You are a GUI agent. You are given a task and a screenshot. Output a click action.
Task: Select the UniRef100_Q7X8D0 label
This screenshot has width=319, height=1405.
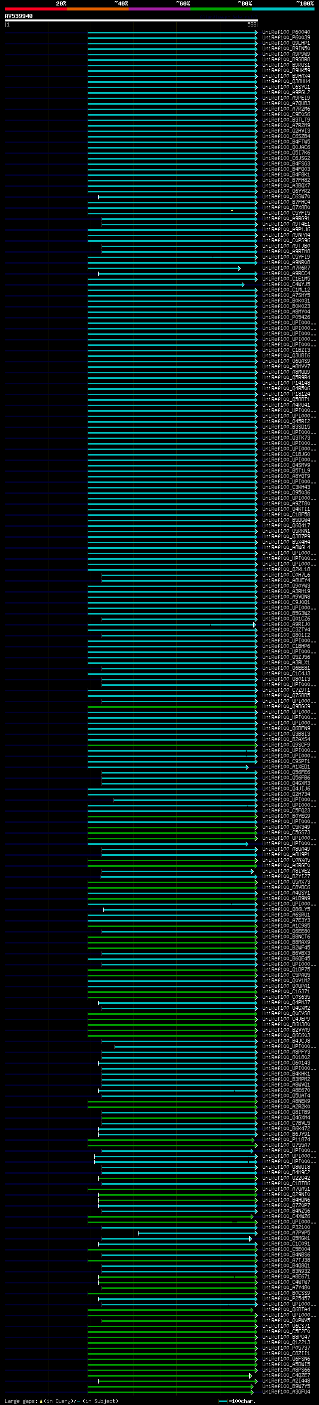286,207
